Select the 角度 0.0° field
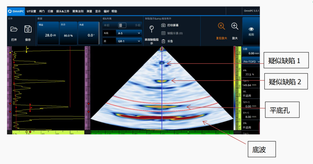 click(88, 33)
